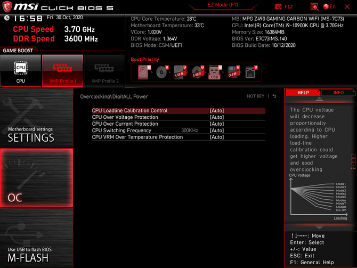Open the SETTINGS motherboard settings panel
The width and height of the screenshot is (357, 268).
[37, 118]
